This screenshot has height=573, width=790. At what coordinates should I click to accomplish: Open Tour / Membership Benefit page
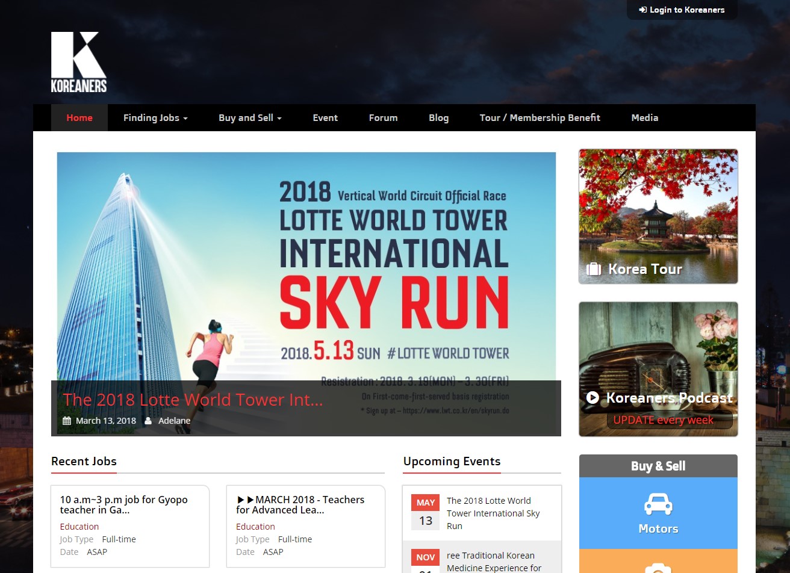[540, 118]
